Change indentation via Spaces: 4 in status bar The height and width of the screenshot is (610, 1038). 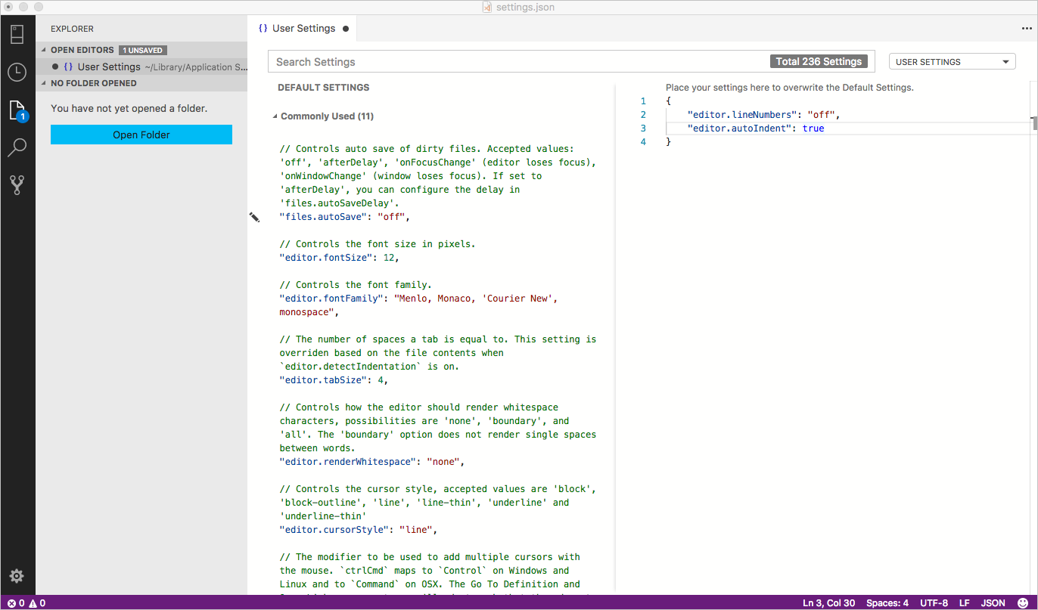pyautogui.click(x=887, y=602)
